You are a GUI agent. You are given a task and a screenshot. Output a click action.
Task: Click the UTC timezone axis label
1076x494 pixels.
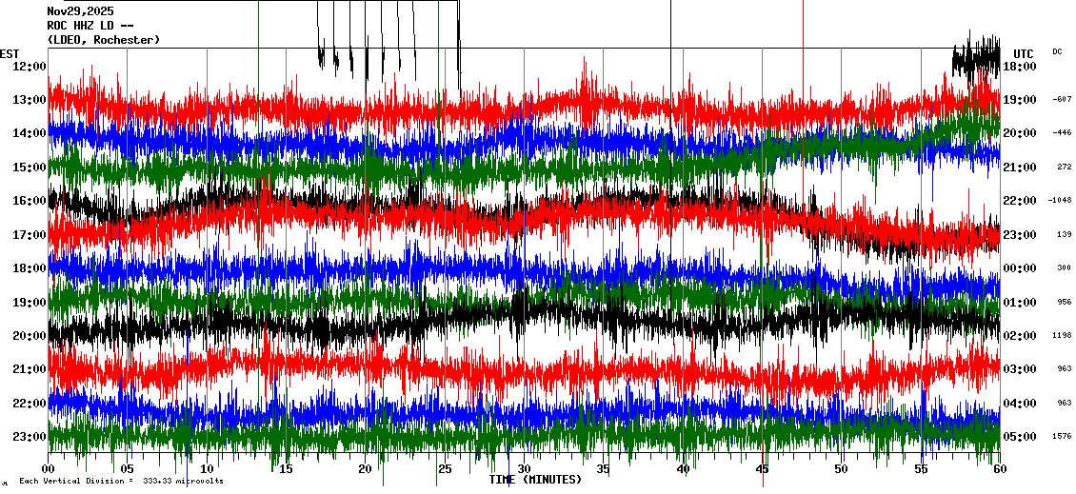[1024, 53]
